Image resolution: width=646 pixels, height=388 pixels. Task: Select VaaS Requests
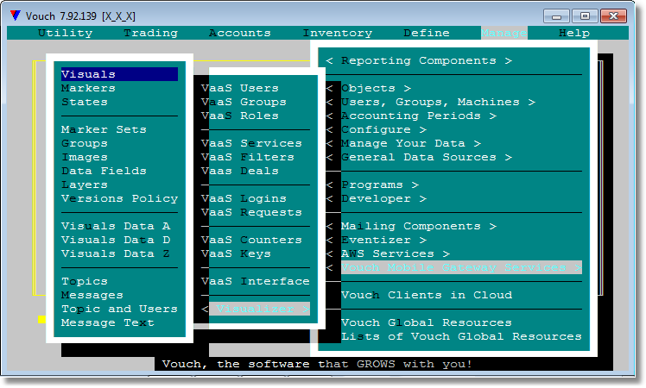pos(251,212)
